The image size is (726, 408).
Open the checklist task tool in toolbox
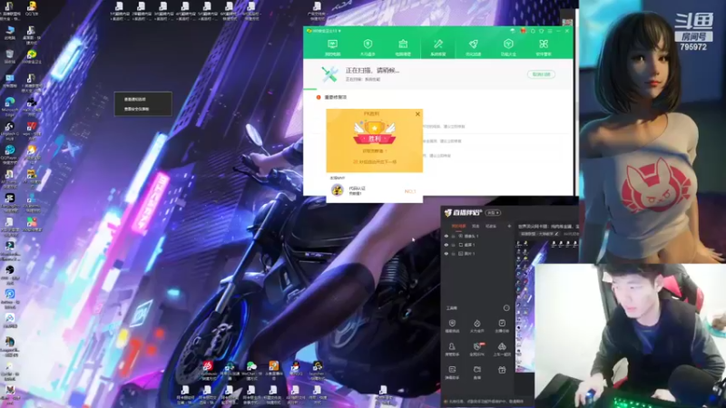pyautogui.click(x=502, y=326)
